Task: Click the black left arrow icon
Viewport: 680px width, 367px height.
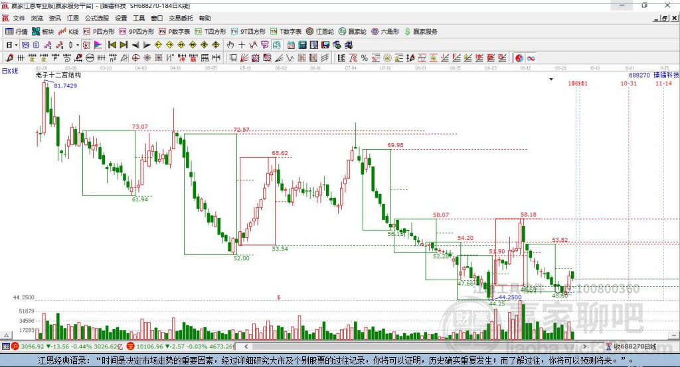Action: tap(135, 45)
